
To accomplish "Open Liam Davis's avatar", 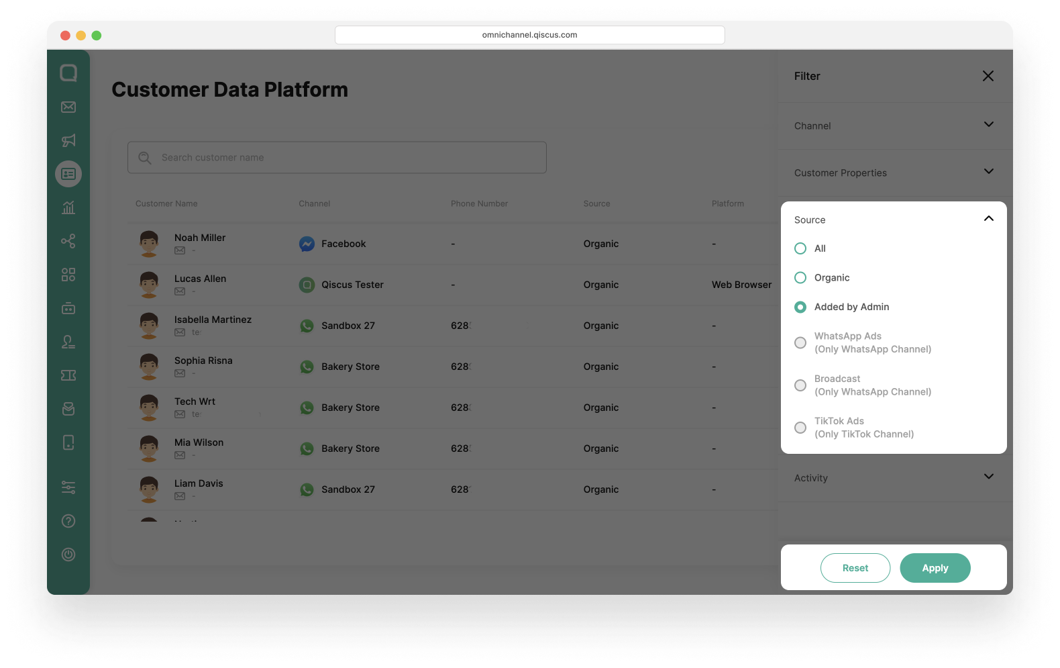I will coord(149,490).
